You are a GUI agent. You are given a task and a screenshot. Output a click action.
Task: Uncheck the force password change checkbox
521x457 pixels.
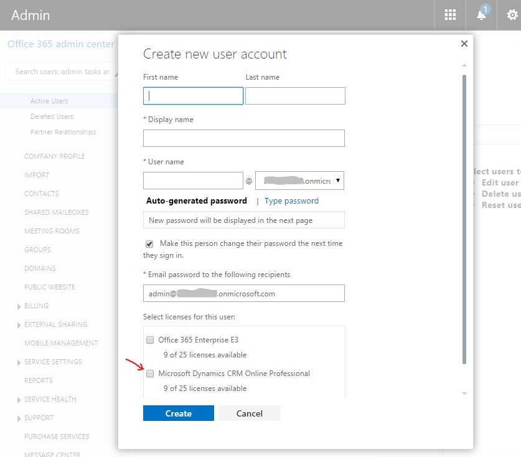[149, 244]
